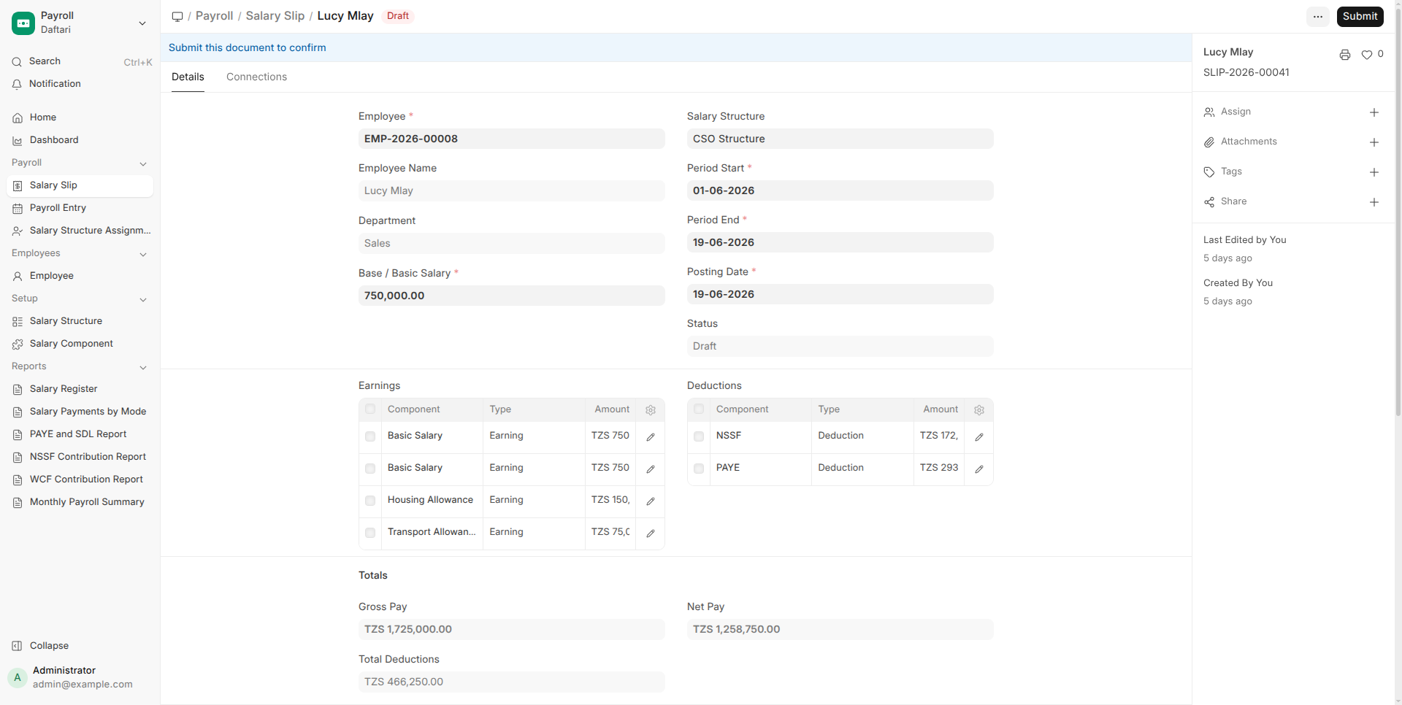Click the Employee field EMP-2026-00008
The width and height of the screenshot is (1402, 705).
pos(511,139)
